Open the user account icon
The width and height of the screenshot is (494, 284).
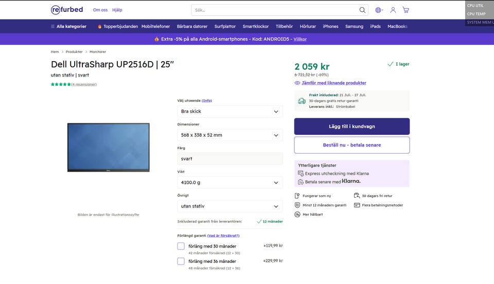click(x=393, y=10)
